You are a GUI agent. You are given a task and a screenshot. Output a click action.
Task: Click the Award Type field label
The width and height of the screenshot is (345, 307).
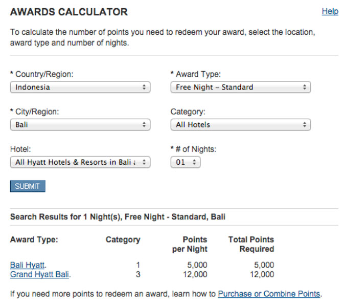pyautogui.click(x=195, y=74)
